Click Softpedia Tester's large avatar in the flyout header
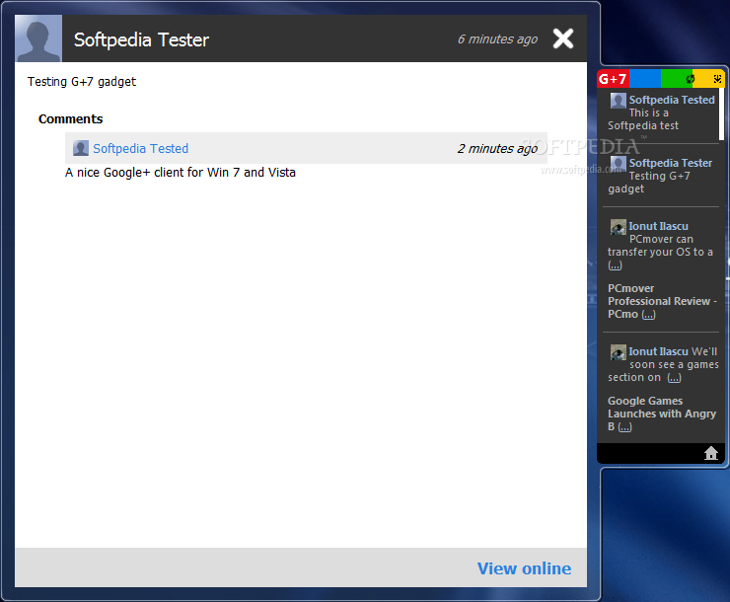 (38, 38)
